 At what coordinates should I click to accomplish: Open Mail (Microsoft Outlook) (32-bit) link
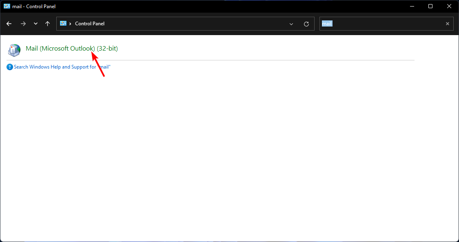coord(72,49)
